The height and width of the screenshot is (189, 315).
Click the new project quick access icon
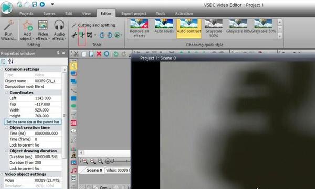coord(19,4)
